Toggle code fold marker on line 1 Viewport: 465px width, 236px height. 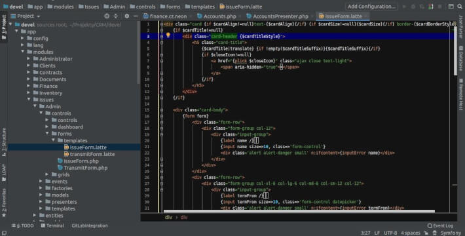(162, 24)
